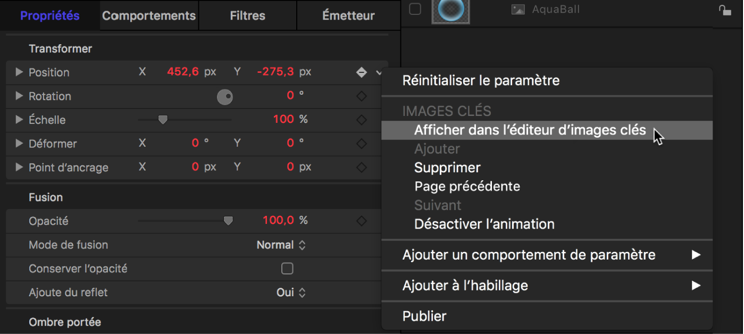The image size is (744, 334).
Task: Click the Point d'ancrage keyframe diamond
Action: 361,167
